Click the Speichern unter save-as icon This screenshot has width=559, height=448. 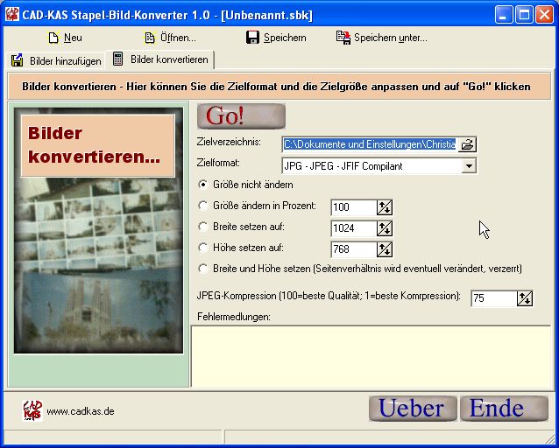[x=343, y=38]
